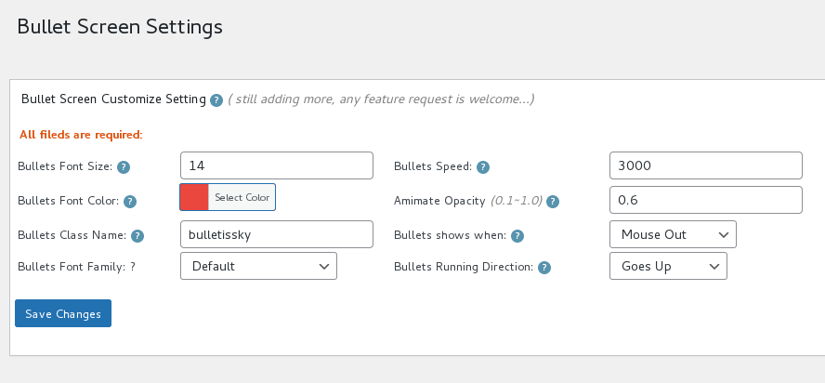Viewport: 825px width, 383px height.
Task: Click help icon next to Bullets Running Direction
Action: coord(544,268)
